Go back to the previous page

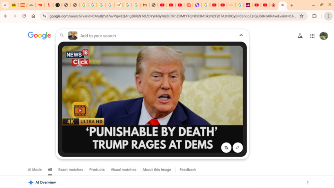pos(6,16)
